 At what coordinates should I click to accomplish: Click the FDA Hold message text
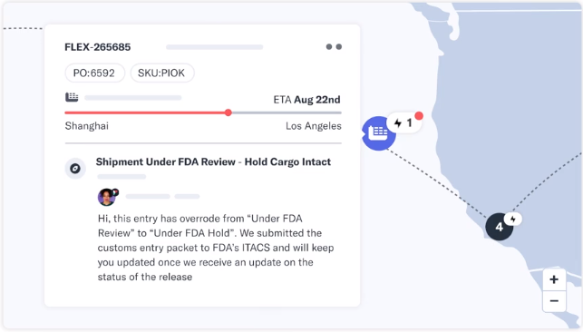216,248
